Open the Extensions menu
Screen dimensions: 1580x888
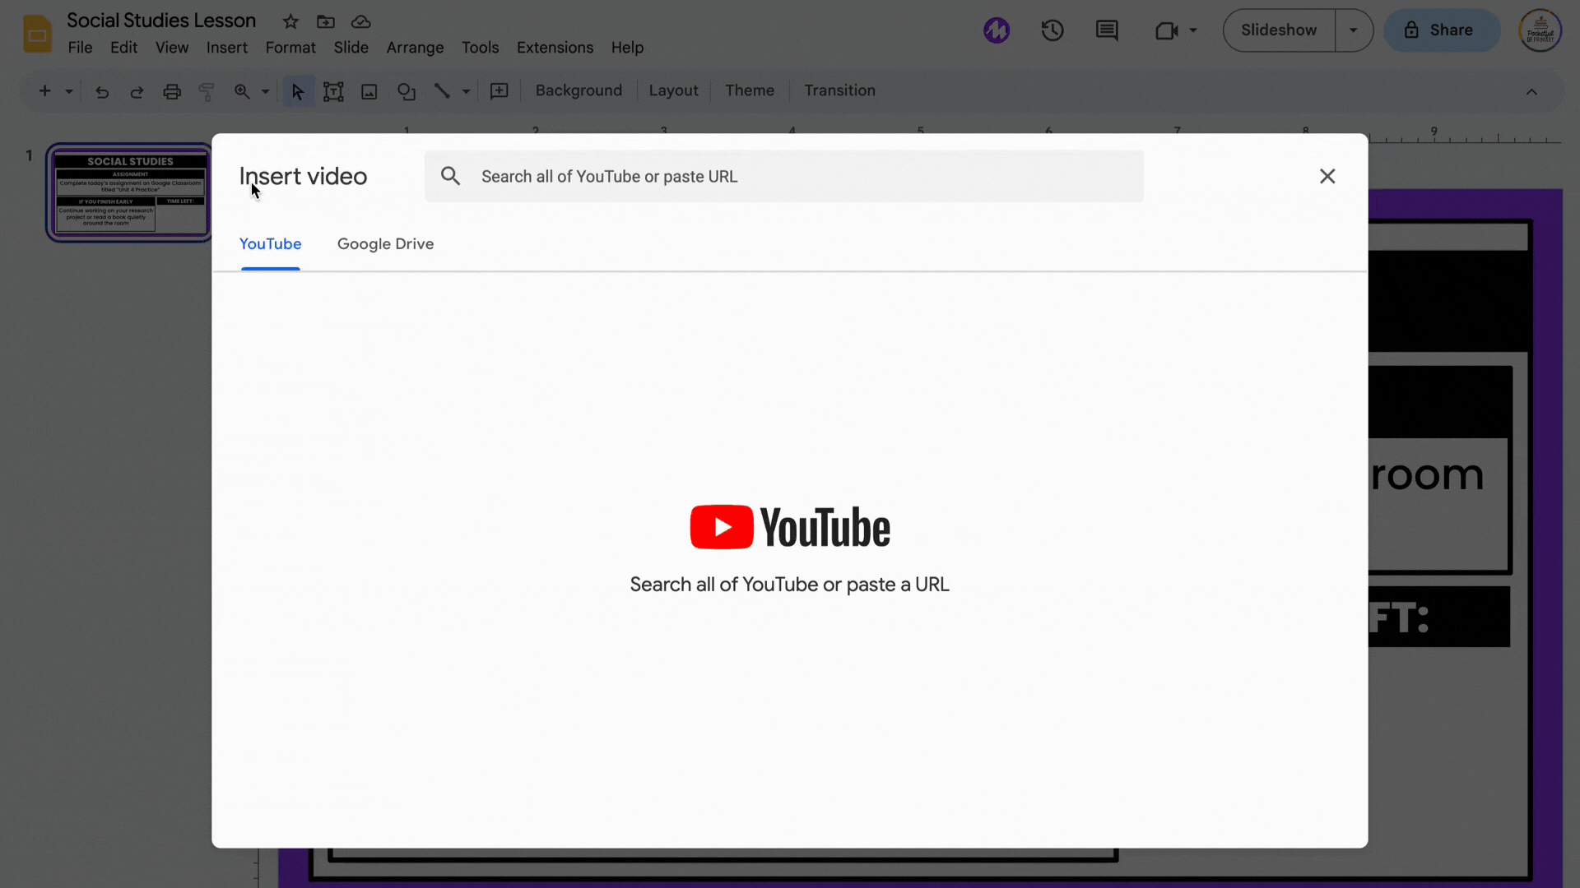pos(555,48)
